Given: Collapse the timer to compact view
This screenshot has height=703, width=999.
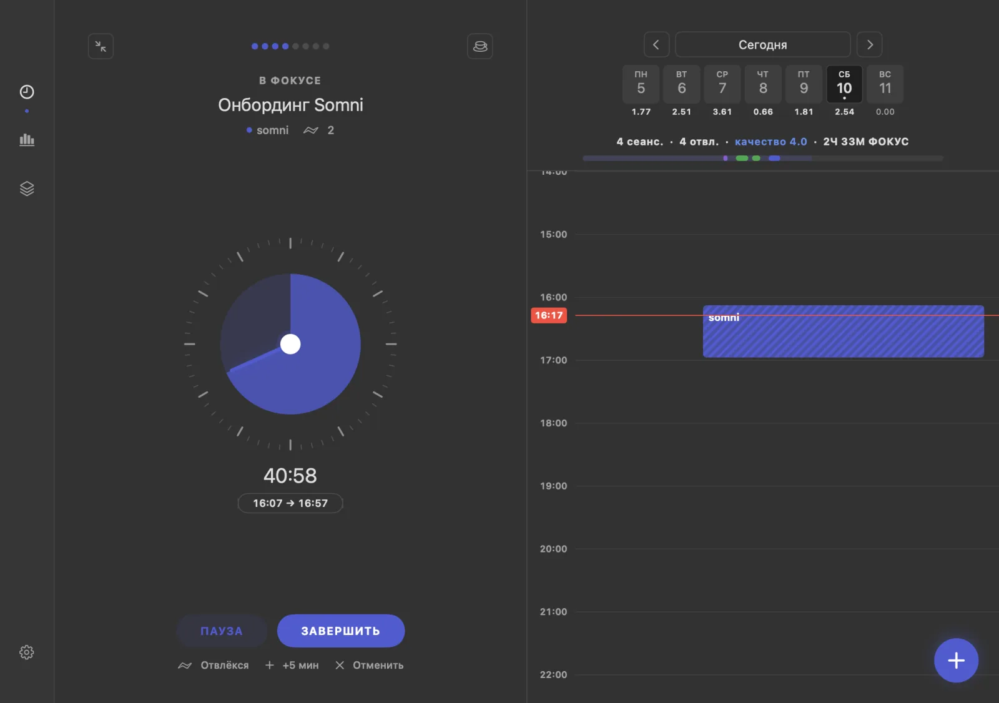Looking at the screenshot, I should [x=101, y=46].
